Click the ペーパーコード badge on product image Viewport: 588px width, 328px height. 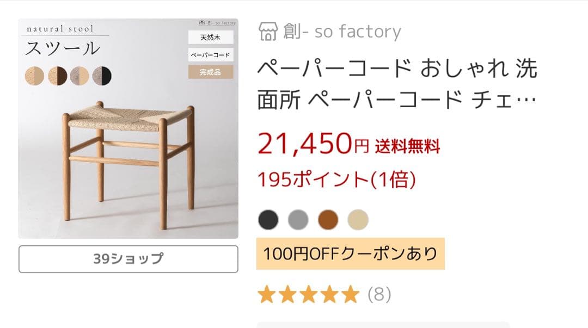[211, 54]
